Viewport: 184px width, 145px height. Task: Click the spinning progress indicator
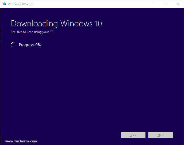coord(13,45)
